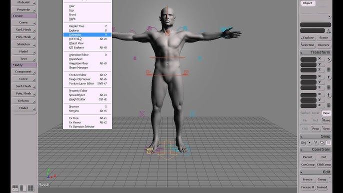Click the two-viewport layout icon with arrow
This screenshot has width=343, height=193.
[15, 188]
